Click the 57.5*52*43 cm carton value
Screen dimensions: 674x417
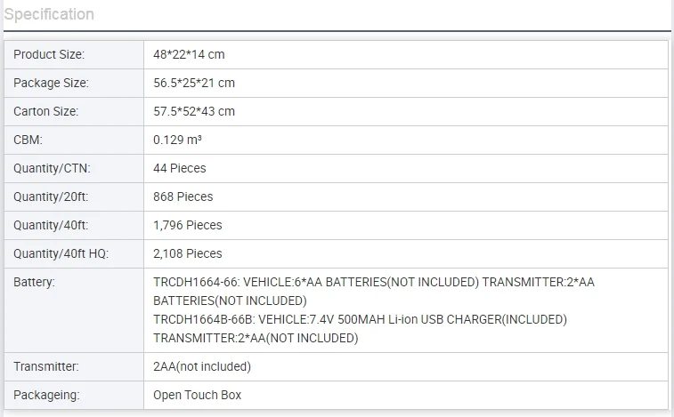click(194, 111)
